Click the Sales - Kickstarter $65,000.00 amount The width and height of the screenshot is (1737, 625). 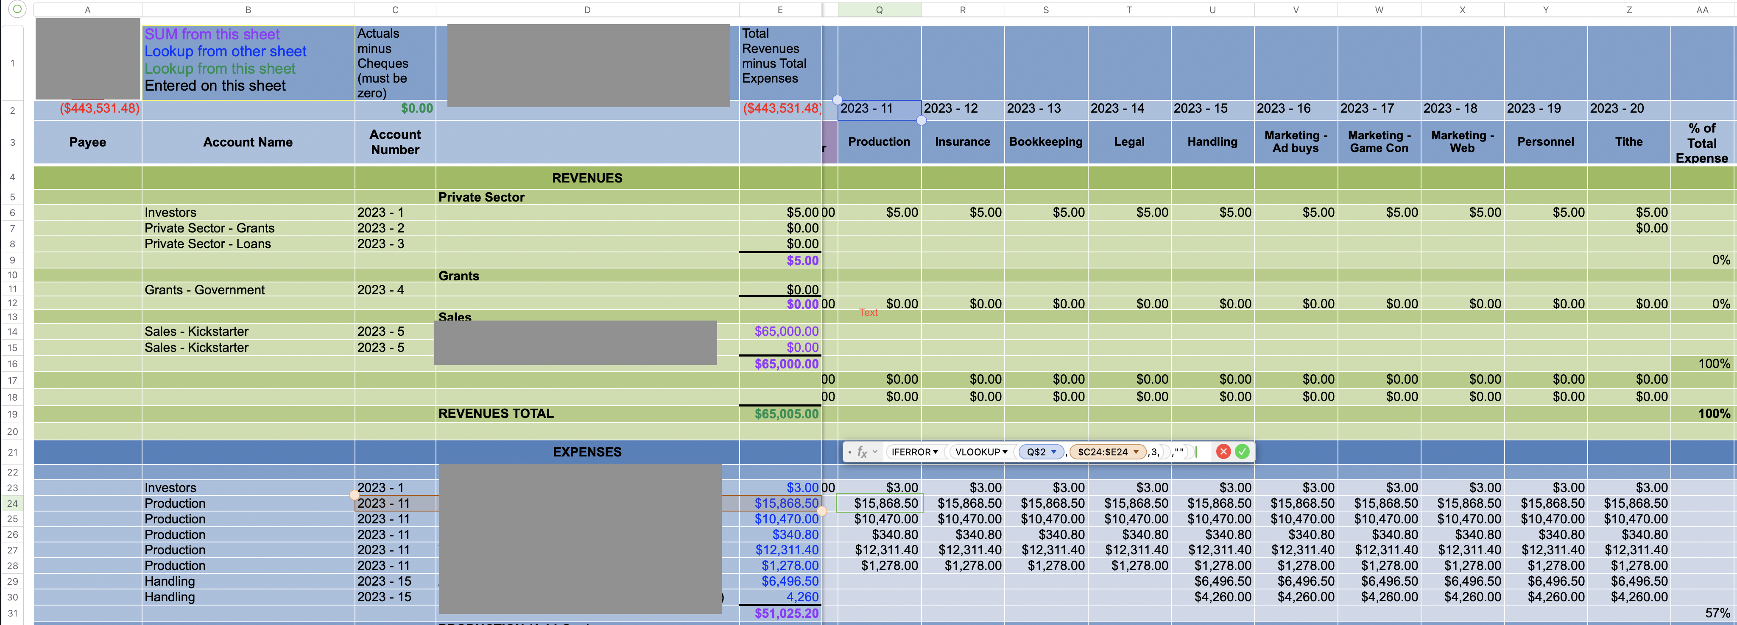pyautogui.click(x=785, y=332)
